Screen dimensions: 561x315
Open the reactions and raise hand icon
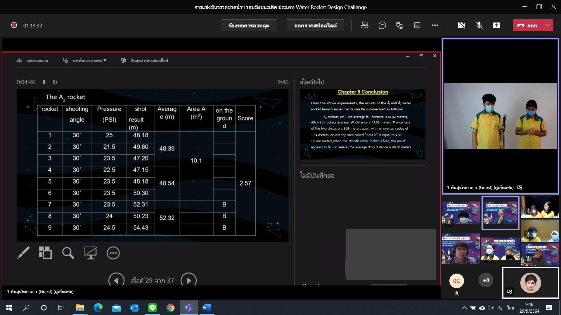400,25
